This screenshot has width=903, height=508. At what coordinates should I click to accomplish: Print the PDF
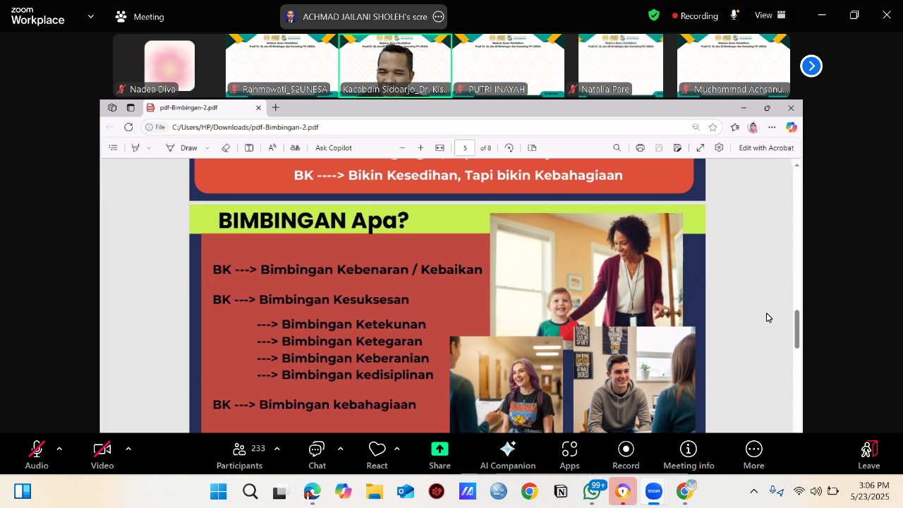(x=640, y=147)
